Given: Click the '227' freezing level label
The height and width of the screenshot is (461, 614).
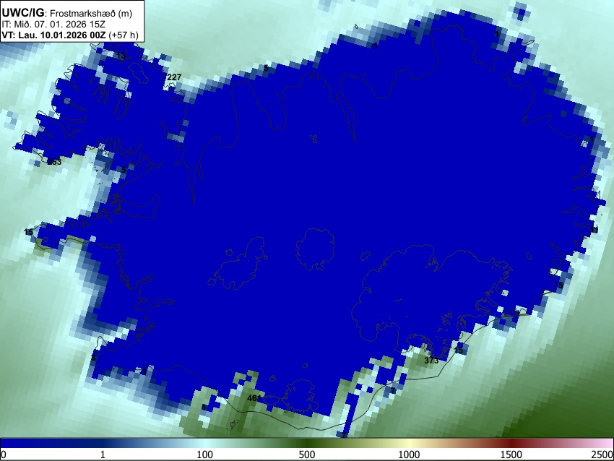Looking at the screenshot, I should coord(174,77).
